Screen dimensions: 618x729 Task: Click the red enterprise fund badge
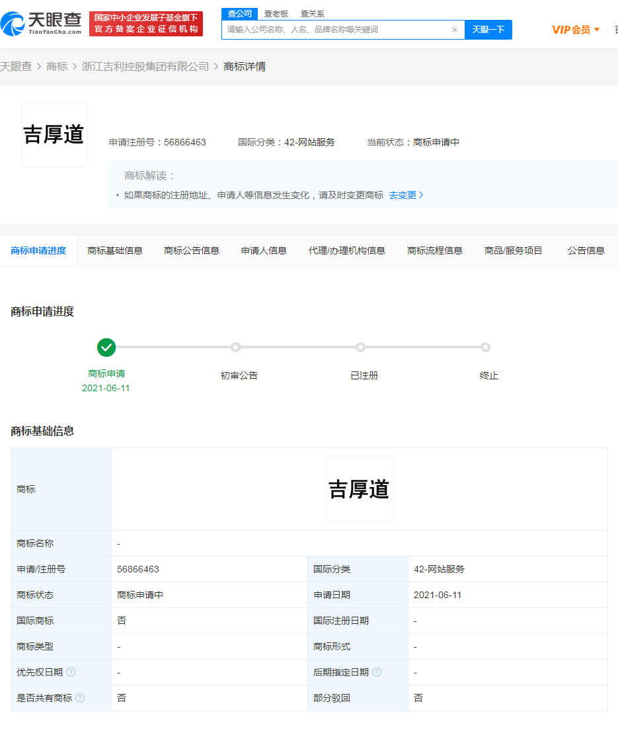(145, 24)
